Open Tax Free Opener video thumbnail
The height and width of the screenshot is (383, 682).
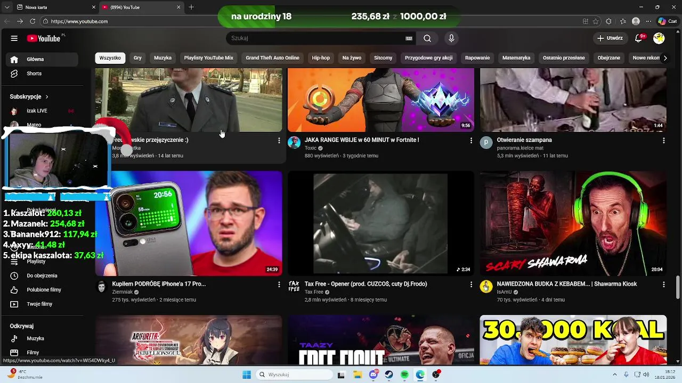381,223
